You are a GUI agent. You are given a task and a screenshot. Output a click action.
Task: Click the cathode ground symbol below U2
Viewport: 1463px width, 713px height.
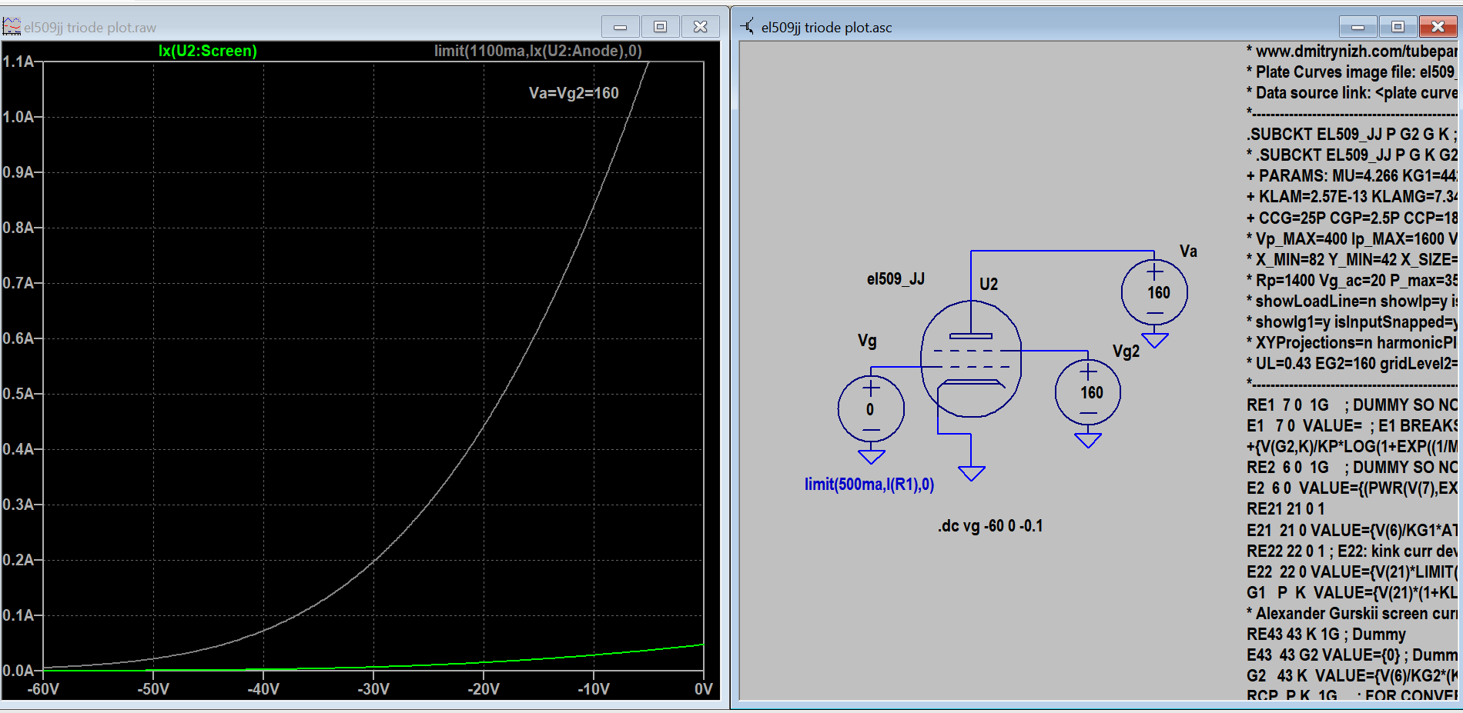click(x=971, y=473)
